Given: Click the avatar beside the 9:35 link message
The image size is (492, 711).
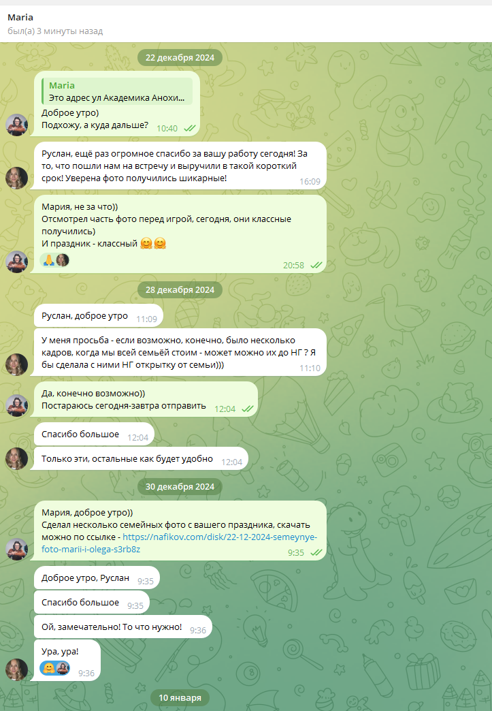Looking at the screenshot, I should 17,550.
